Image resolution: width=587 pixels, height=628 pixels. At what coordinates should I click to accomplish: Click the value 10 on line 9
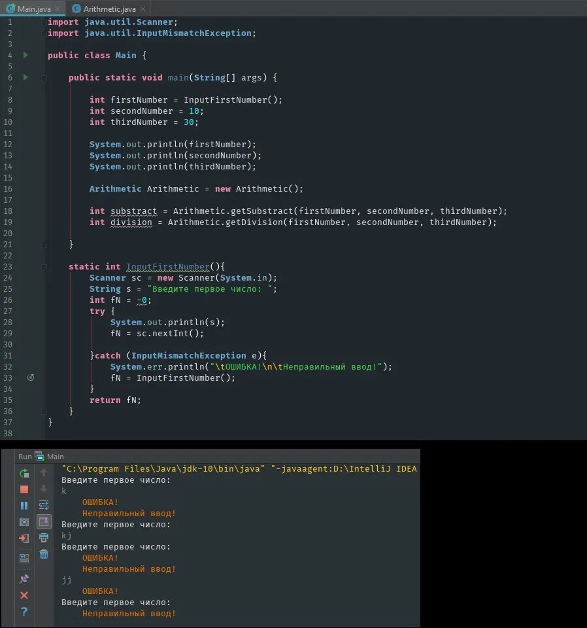point(193,111)
